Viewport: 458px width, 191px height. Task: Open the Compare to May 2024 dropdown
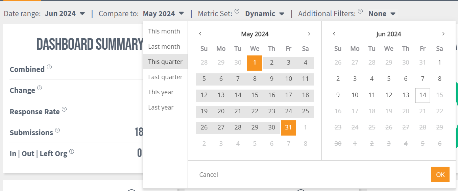point(164,14)
